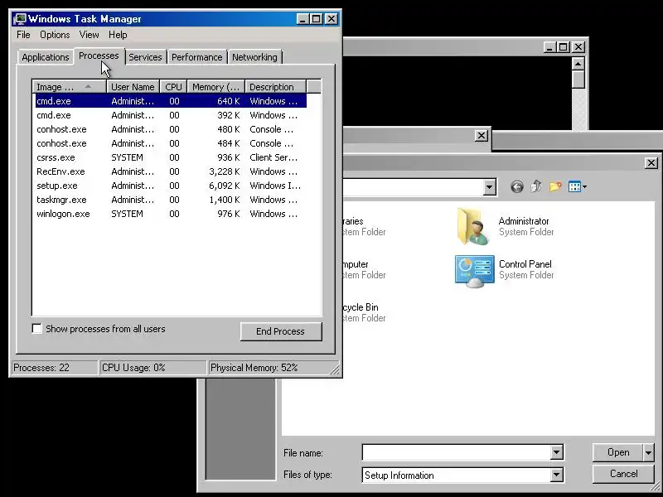The height and width of the screenshot is (497, 663).
Task: Switch to the Performance tab
Action: tap(196, 57)
